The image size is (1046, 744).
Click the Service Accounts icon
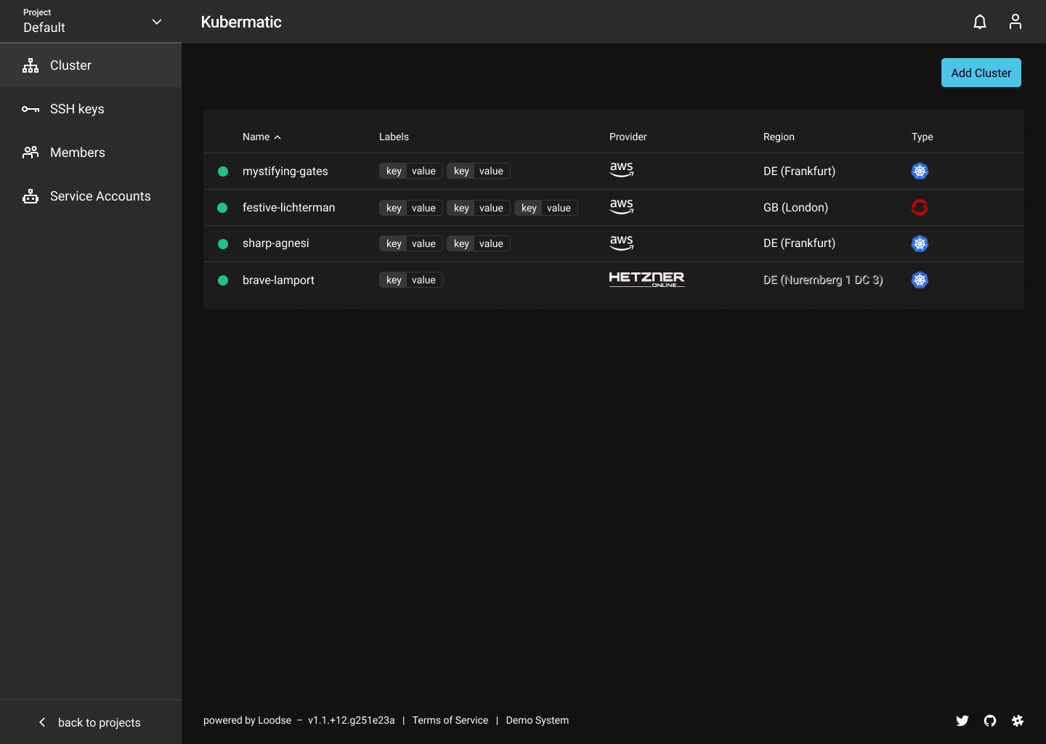point(30,196)
